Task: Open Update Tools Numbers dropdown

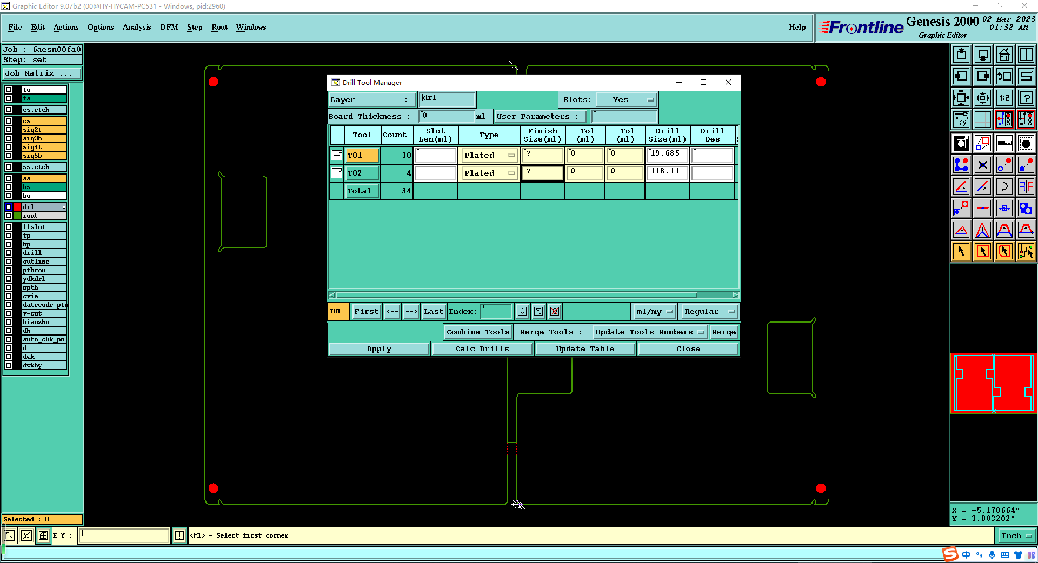Action: coord(650,332)
